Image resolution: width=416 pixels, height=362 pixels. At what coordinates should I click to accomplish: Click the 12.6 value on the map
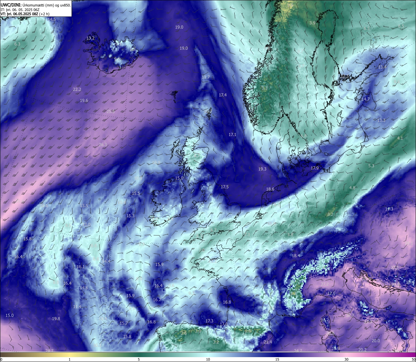(x=331, y=293)
